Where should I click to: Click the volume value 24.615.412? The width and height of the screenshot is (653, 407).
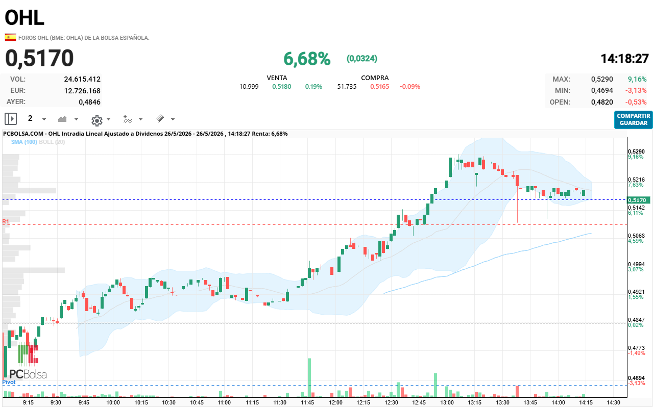click(82, 79)
